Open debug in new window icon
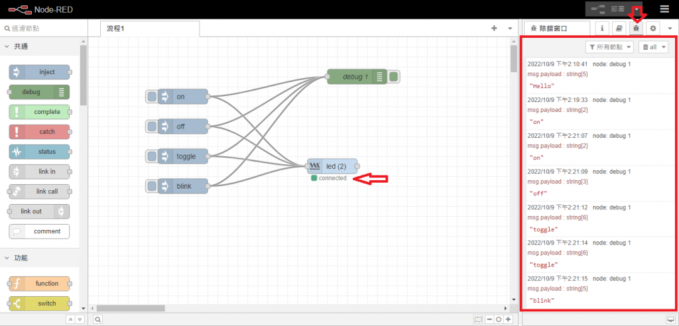The image size is (679, 326). (670, 319)
